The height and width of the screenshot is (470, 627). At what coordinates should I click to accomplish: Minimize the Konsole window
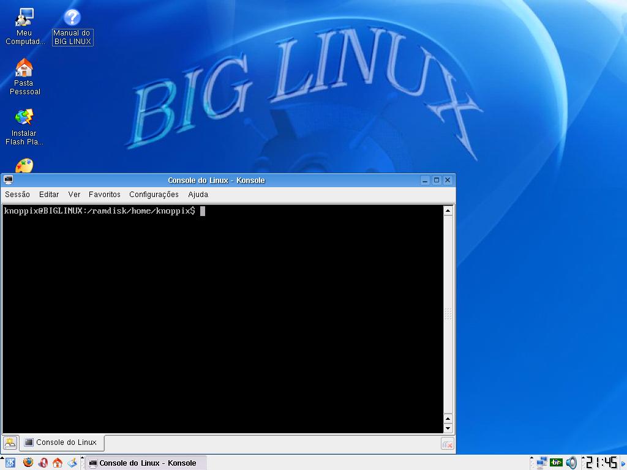point(425,181)
